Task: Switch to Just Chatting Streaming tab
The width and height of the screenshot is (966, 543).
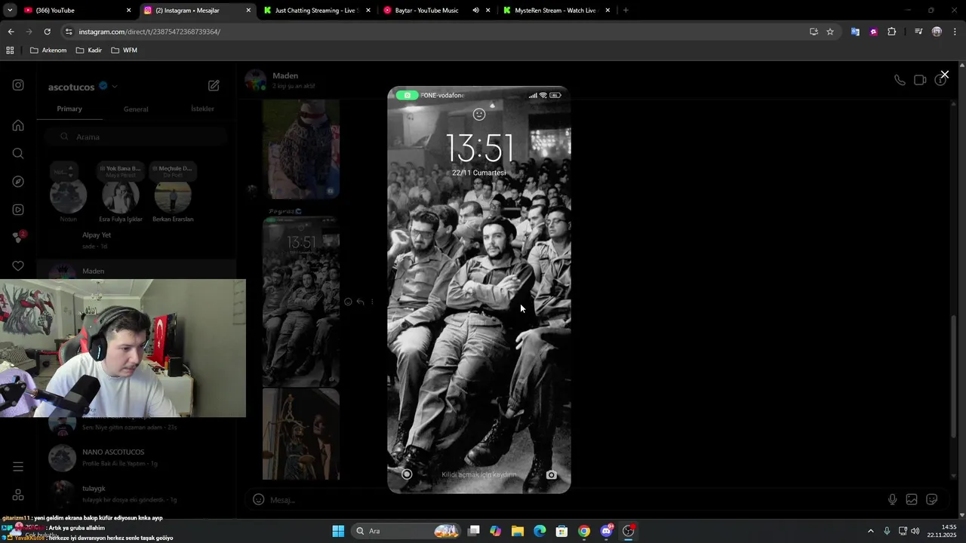Action: 317,11
